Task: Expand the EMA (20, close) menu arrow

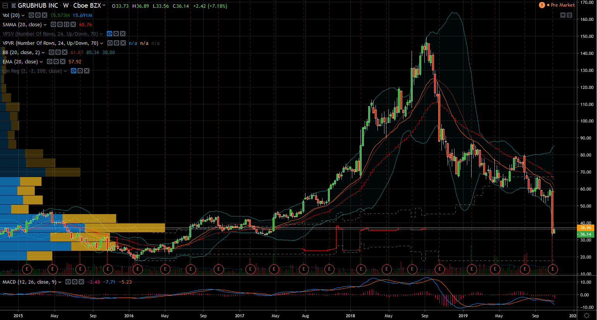Action: (x=41, y=62)
